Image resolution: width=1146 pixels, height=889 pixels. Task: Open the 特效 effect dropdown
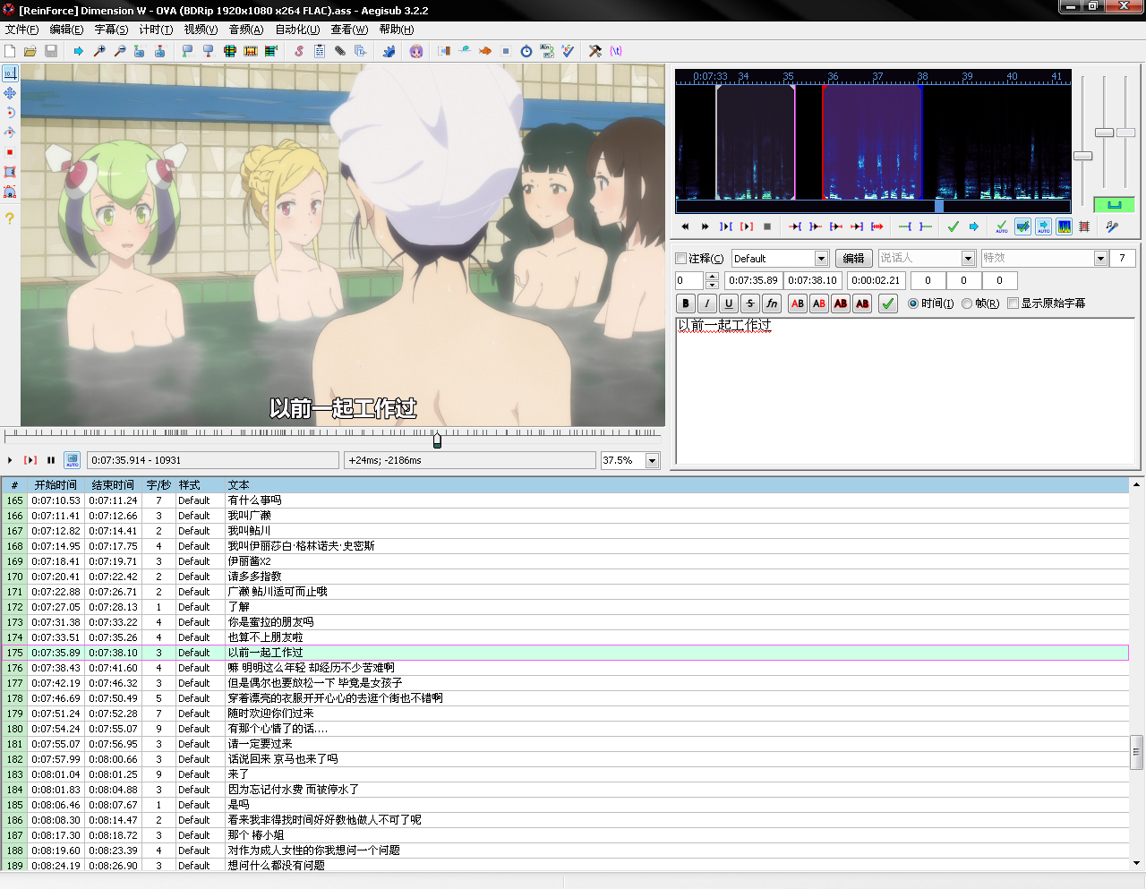(x=1101, y=258)
